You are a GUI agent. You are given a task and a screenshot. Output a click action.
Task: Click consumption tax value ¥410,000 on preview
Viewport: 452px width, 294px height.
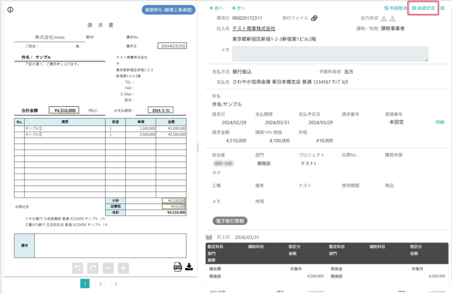tap(174, 206)
